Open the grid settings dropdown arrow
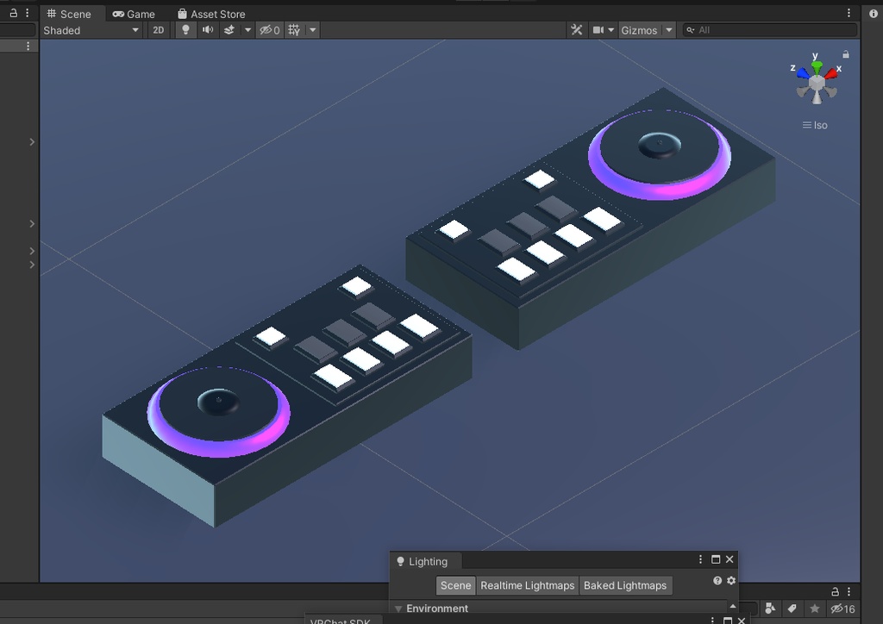Image resolution: width=883 pixels, height=624 pixels. click(x=312, y=30)
